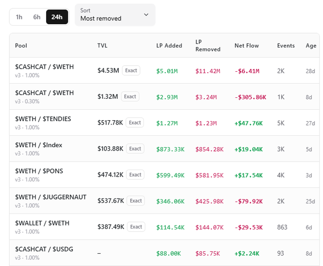
Task: Click the +$2.24K net flow value
Action: tap(247, 254)
